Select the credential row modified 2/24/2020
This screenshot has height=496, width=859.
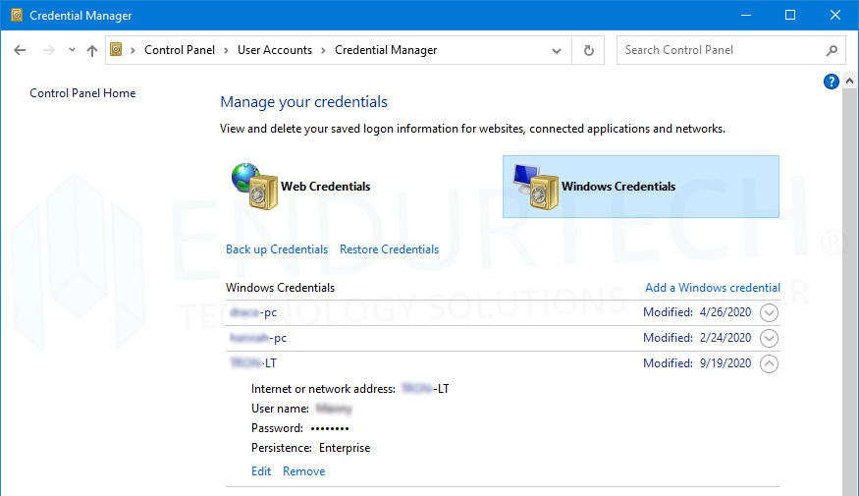click(503, 338)
